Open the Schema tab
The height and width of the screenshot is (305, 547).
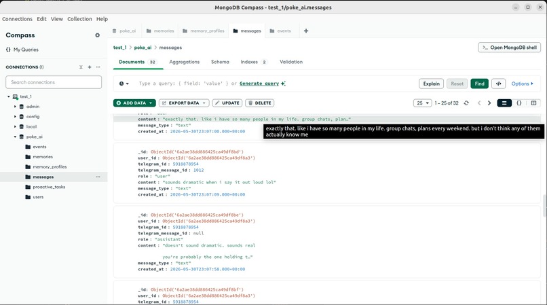coord(220,62)
